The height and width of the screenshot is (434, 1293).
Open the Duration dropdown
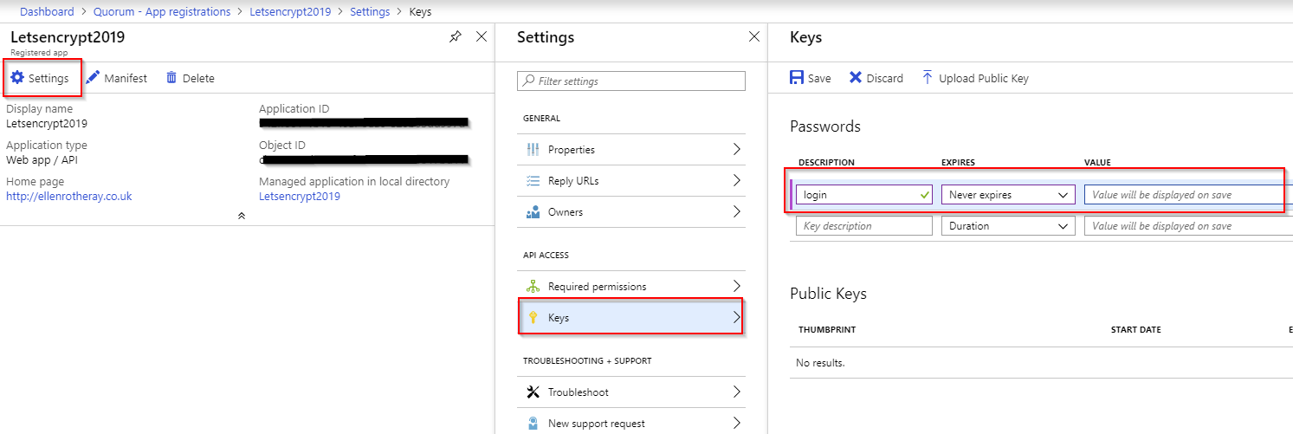(x=1008, y=226)
